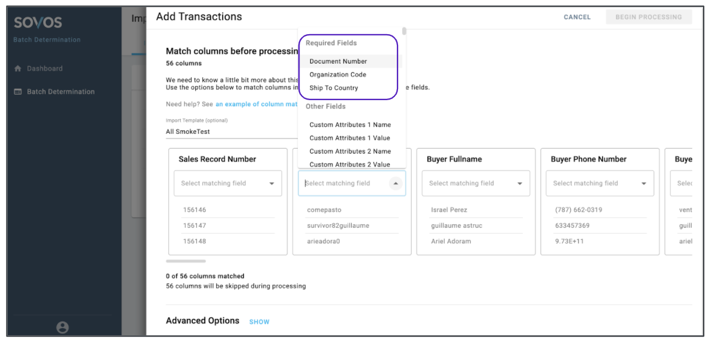Choose Custom Attributes 2 Value option
This screenshot has width=712, height=343.
pos(349,164)
